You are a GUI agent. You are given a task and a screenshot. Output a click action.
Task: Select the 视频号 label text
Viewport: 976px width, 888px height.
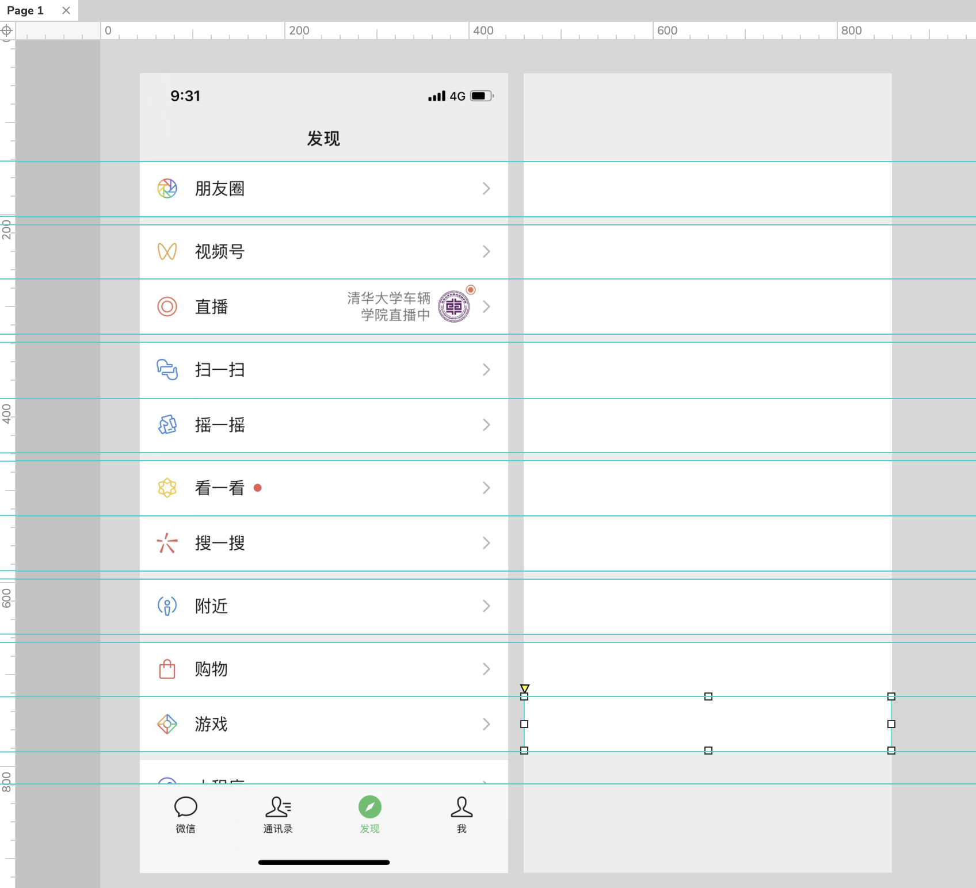[220, 251]
